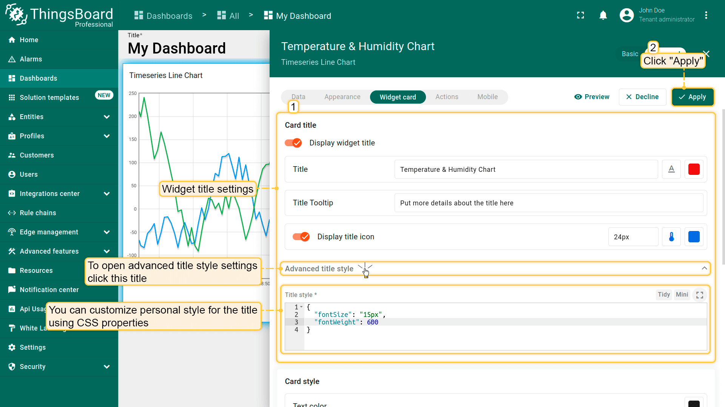Choose the thermometer title icon
This screenshot has width=725, height=407.
point(671,237)
